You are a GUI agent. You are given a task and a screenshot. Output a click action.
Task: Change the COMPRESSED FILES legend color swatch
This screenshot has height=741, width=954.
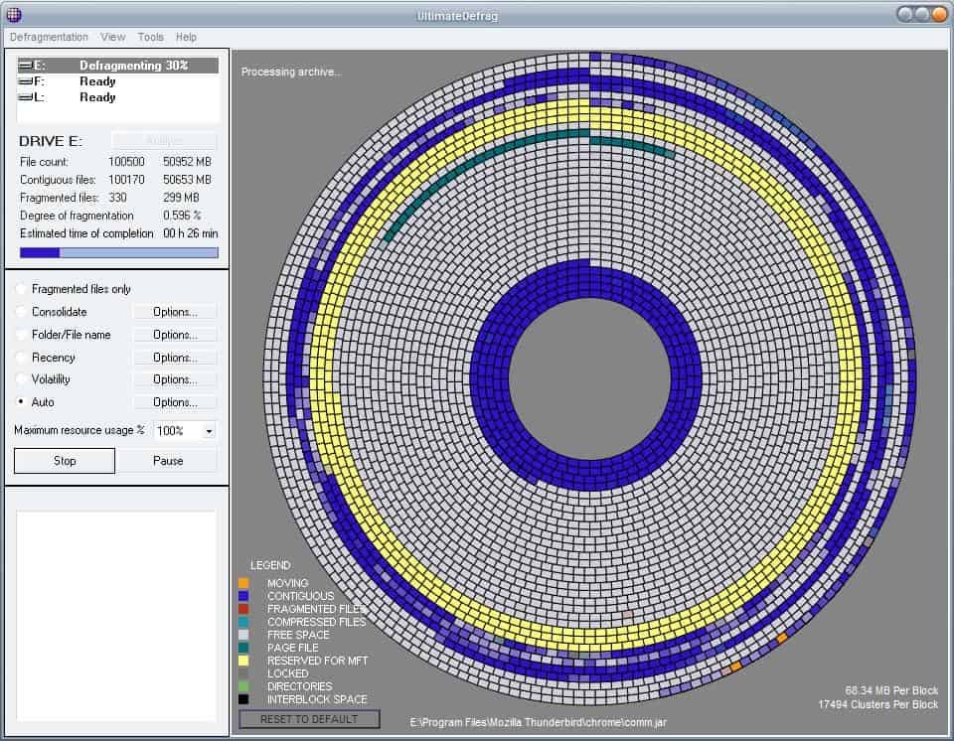click(243, 622)
